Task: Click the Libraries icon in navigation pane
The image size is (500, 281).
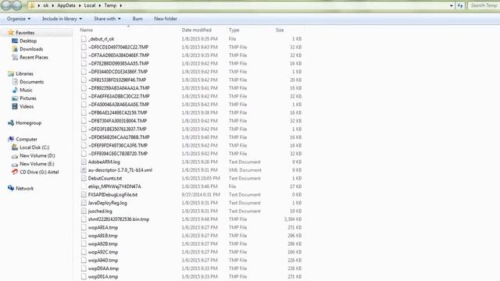Action: point(11,73)
